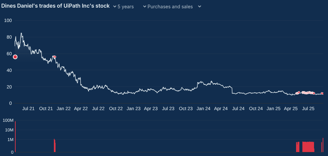
Task: Expand the Purchases and sales filter dropdown
Action: 170,7
